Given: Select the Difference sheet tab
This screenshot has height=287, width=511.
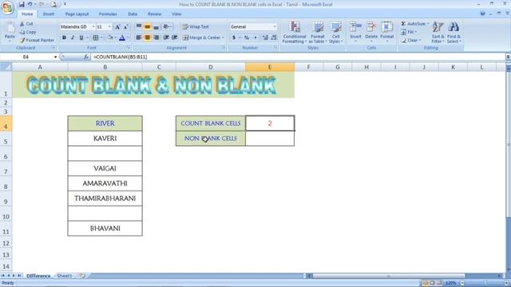Looking at the screenshot, I should tap(38, 276).
